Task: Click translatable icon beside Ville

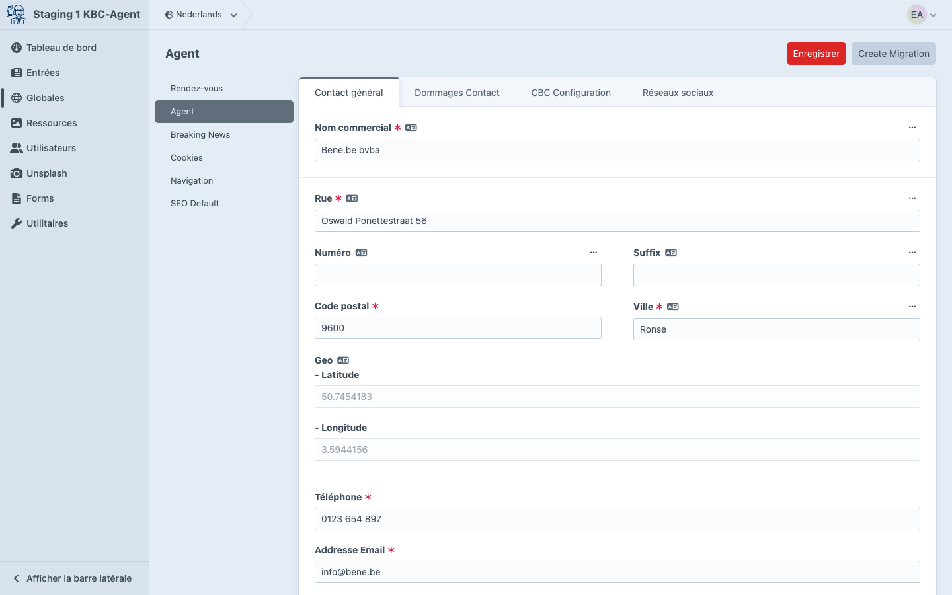Action: (x=673, y=307)
